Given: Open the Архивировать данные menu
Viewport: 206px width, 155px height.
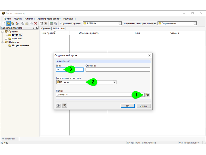Looking at the screenshot, I should (x=49, y=19).
